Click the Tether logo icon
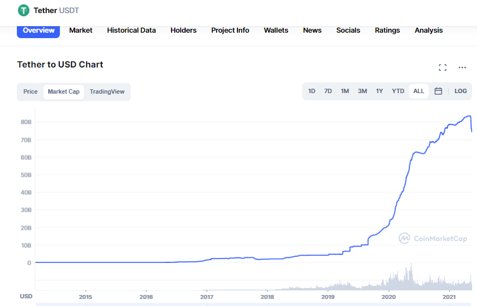This screenshot has height=306, width=477. pos(23,10)
